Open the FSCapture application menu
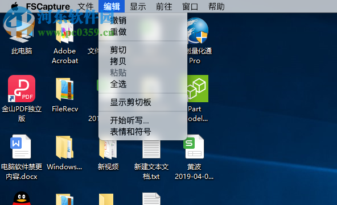Image resolution: width=337 pixels, height=205 pixels. coord(48,6)
